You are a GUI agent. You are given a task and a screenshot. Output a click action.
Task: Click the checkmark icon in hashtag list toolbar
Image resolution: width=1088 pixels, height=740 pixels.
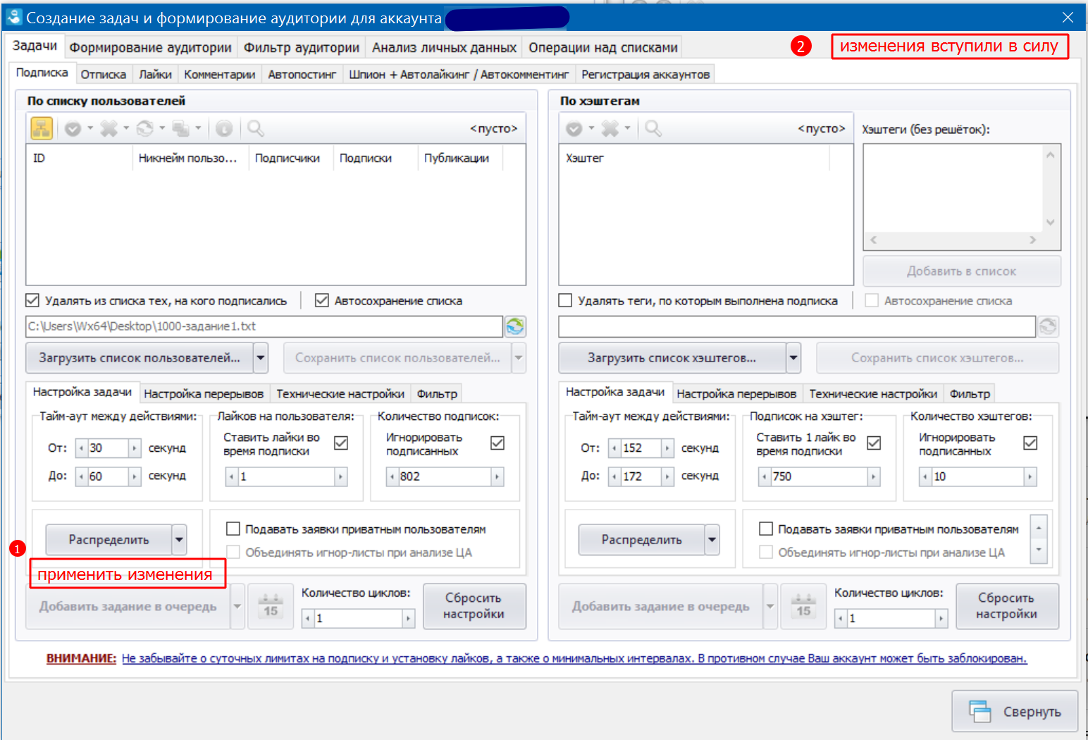coord(574,128)
